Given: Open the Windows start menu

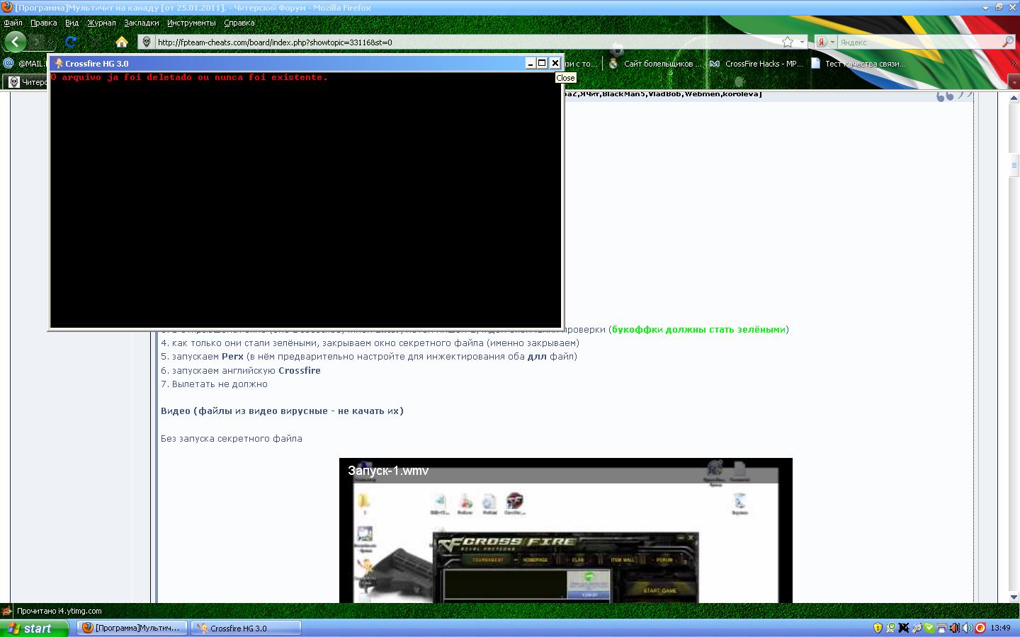Looking at the screenshot, I should pyautogui.click(x=35, y=628).
